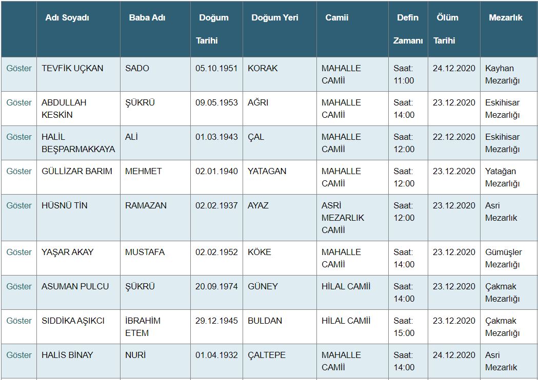Click birthplace BULDAN
This screenshot has width=538, height=380.
coord(265,321)
